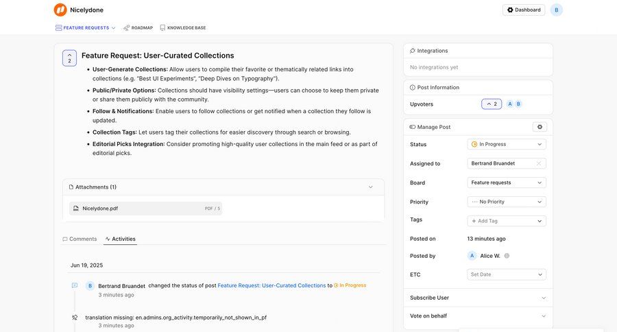Expand the Vote on behalf section
Image resolution: width=617 pixels, height=332 pixels.
point(478,316)
